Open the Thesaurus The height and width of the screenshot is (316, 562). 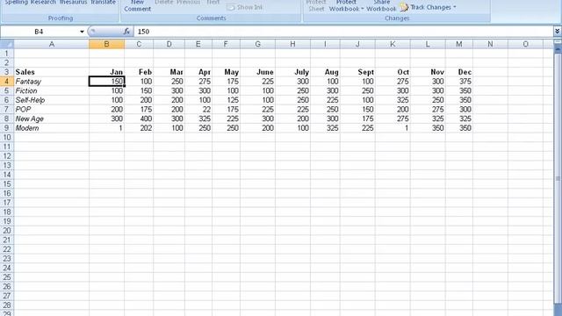(73, 3)
